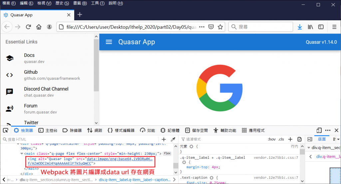The height and width of the screenshot is (184, 341).
Task: Open the Firefox account icon
Action: (49, 27)
